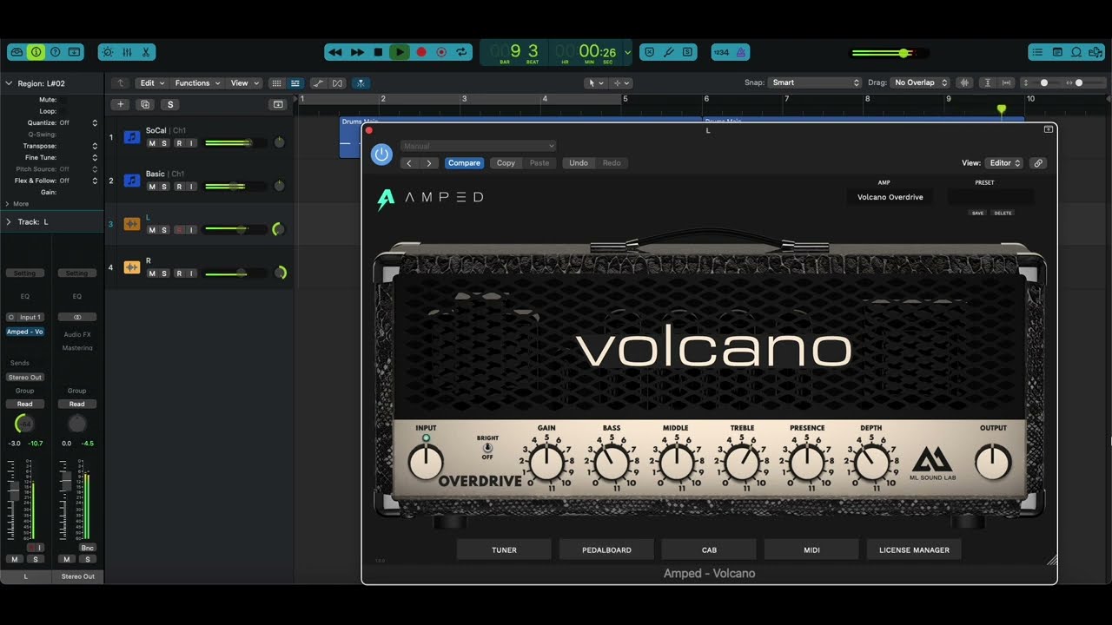Toggle the Solo S icon in the control bar
The width and height of the screenshot is (1112, 625).
click(687, 52)
